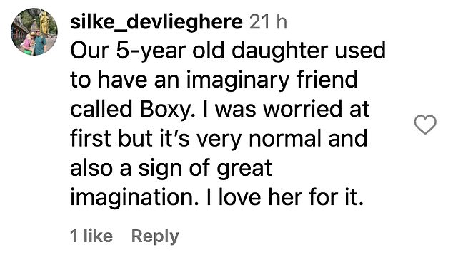
Task: Click the "21 h" timestamp
Action: (x=268, y=22)
